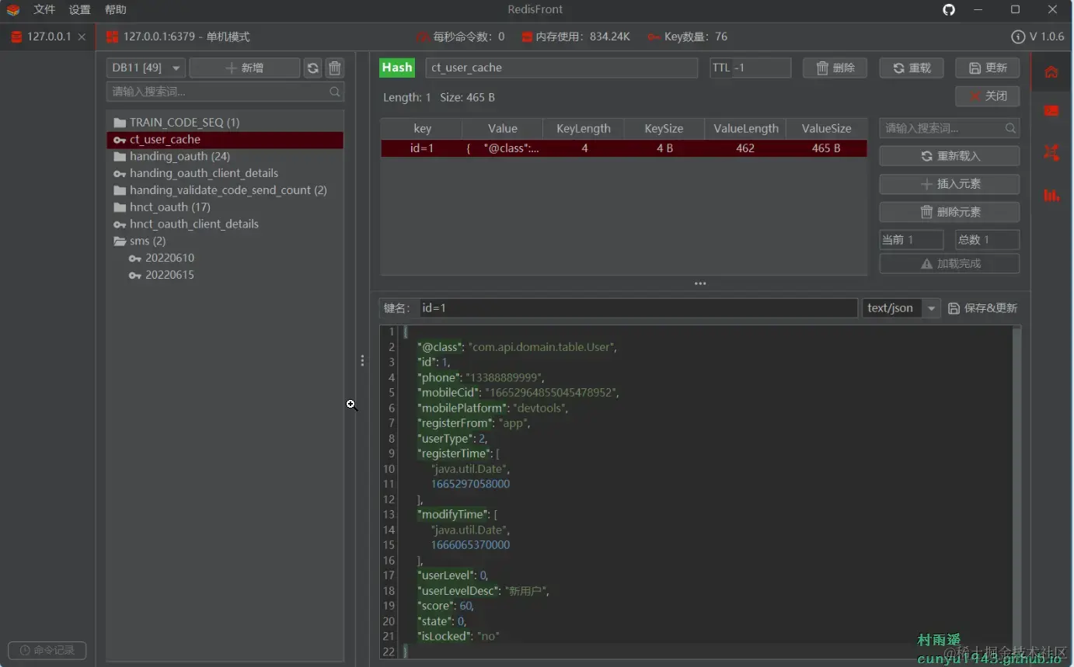Open the command terminal sidebar icon
This screenshot has height=667, width=1074.
(x=1051, y=111)
